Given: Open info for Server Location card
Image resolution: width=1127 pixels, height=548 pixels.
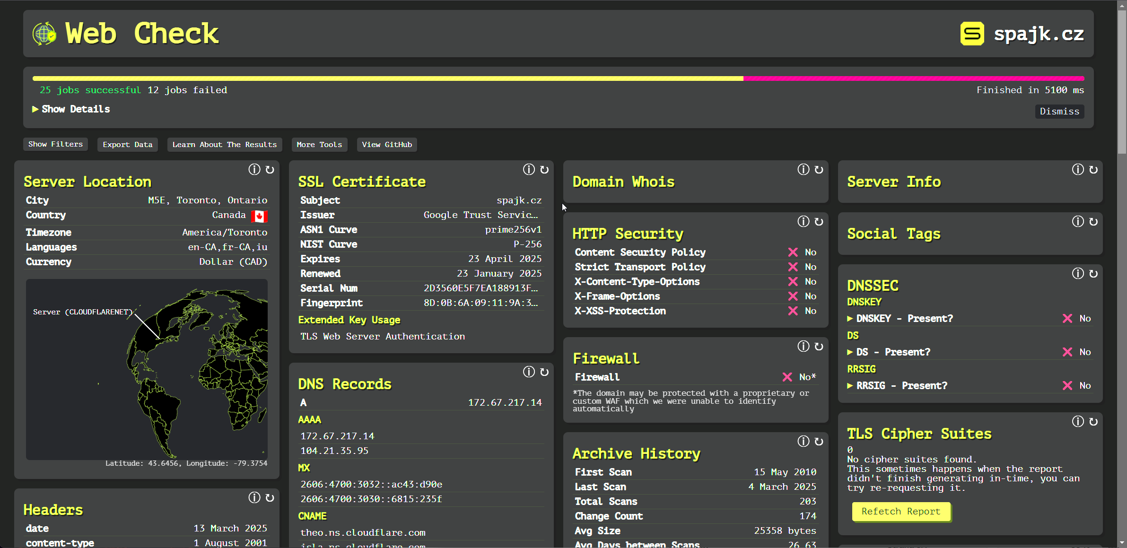Looking at the screenshot, I should click(254, 169).
